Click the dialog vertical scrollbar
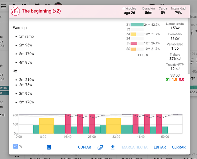The image size is (197, 159). (189, 46)
